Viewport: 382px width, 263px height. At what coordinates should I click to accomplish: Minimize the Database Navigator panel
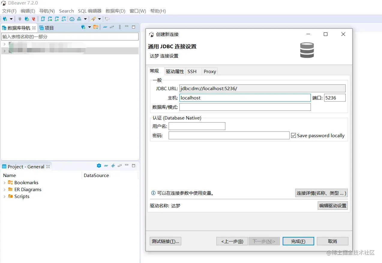tap(127, 27)
